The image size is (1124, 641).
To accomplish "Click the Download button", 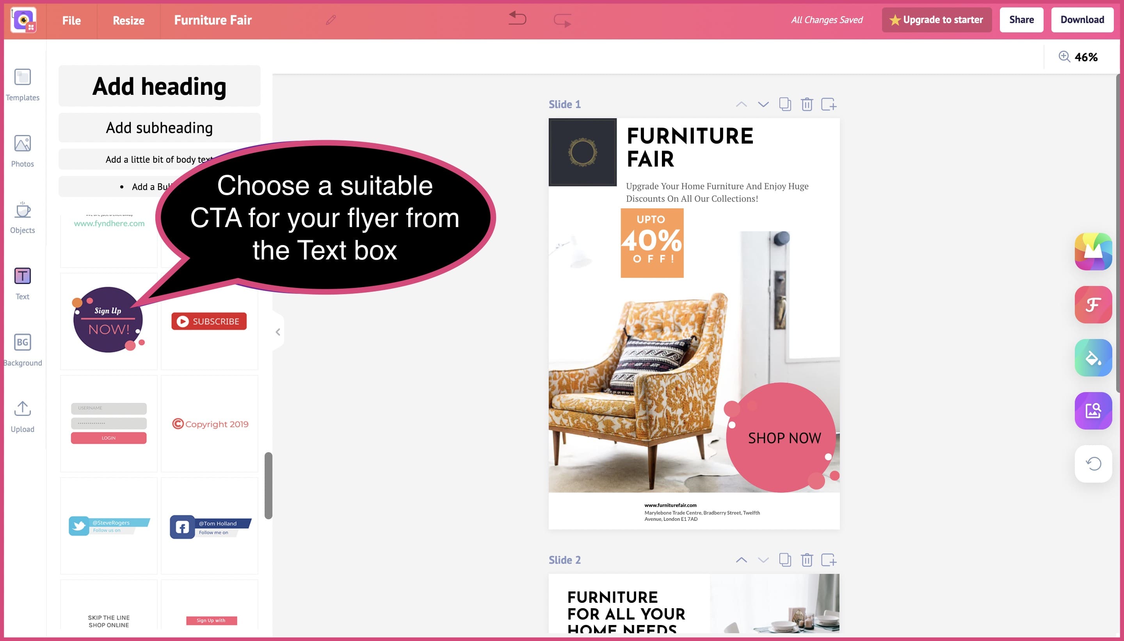I will tap(1081, 19).
